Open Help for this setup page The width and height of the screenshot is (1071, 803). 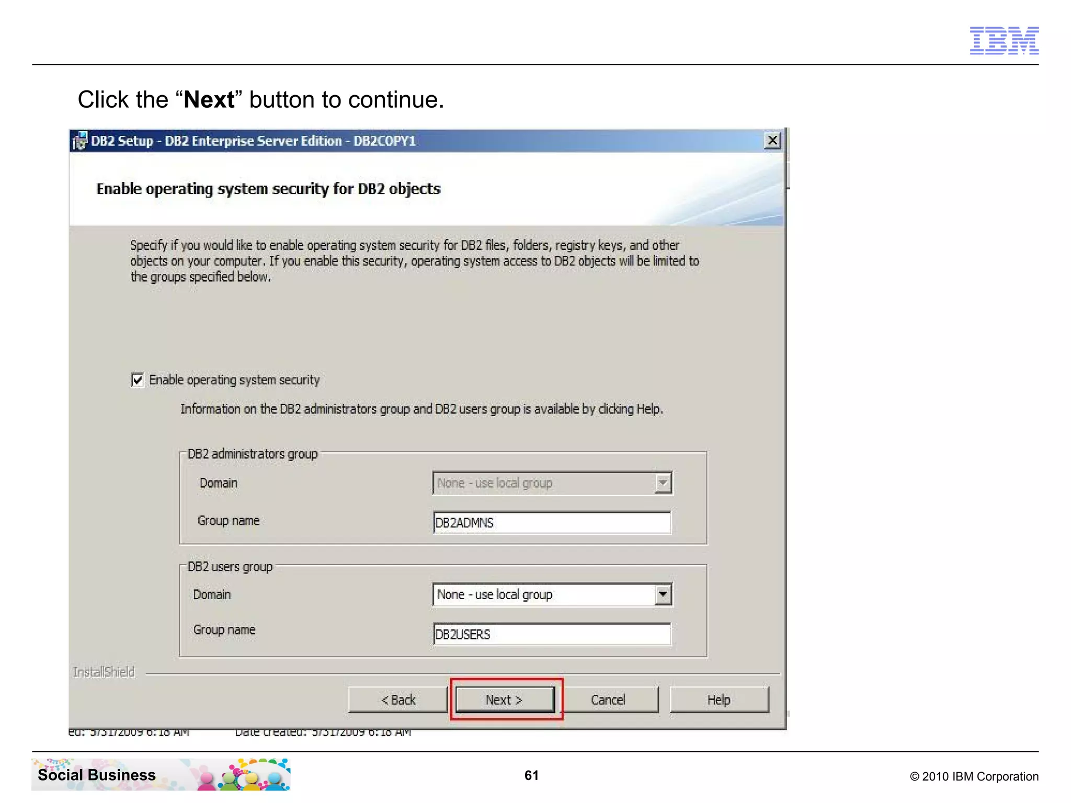719,699
